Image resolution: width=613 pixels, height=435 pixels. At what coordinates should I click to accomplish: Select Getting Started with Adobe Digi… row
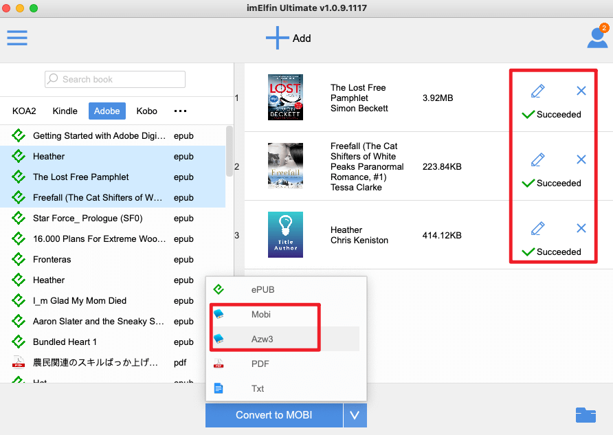113,135
